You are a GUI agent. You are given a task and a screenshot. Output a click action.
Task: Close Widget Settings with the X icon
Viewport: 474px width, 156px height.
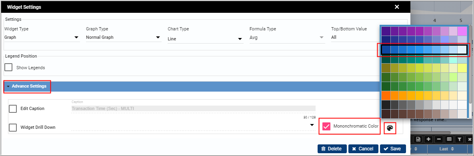coord(397,7)
